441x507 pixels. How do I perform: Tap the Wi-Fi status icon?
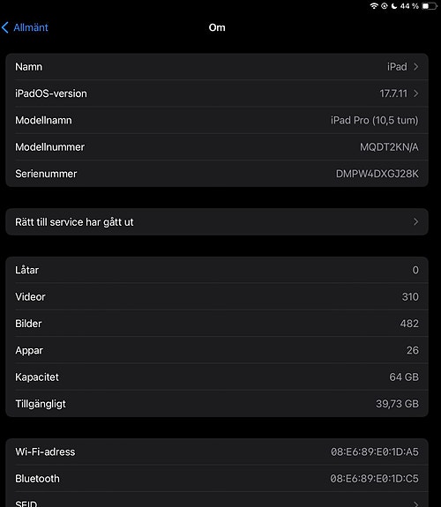tap(374, 6)
